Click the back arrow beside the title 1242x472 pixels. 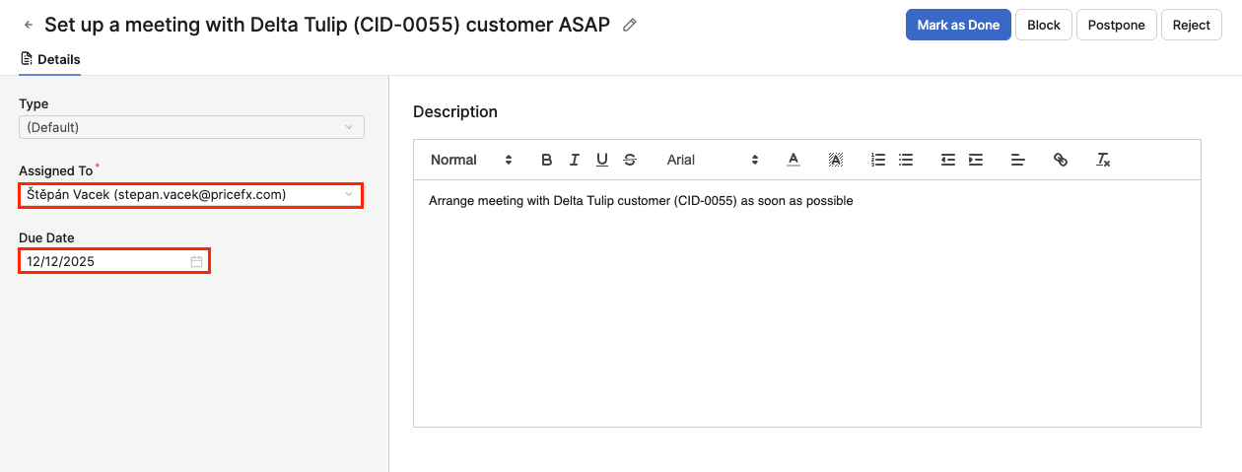29,25
